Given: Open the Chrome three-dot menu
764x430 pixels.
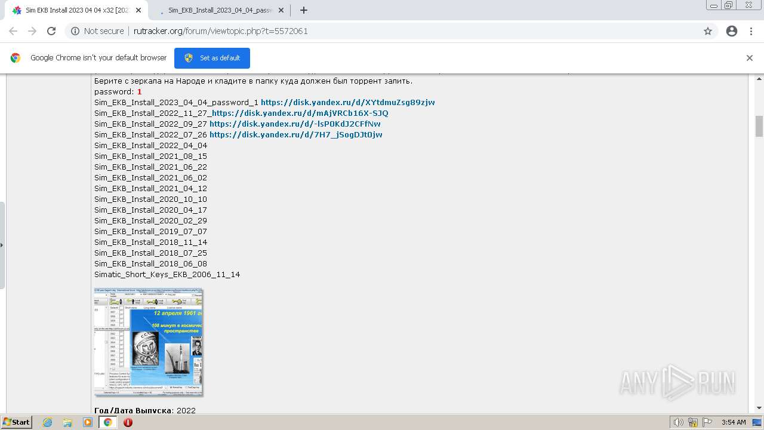Looking at the screenshot, I should (x=751, y=31).
